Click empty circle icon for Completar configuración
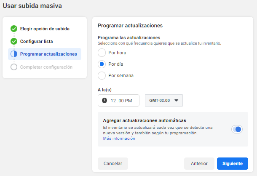Image resolution: width=257 pixels, height=176 pixels. tap(14, 67)
